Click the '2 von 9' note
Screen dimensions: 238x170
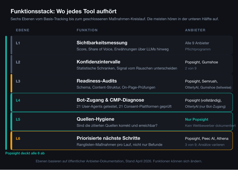[191, 68]
